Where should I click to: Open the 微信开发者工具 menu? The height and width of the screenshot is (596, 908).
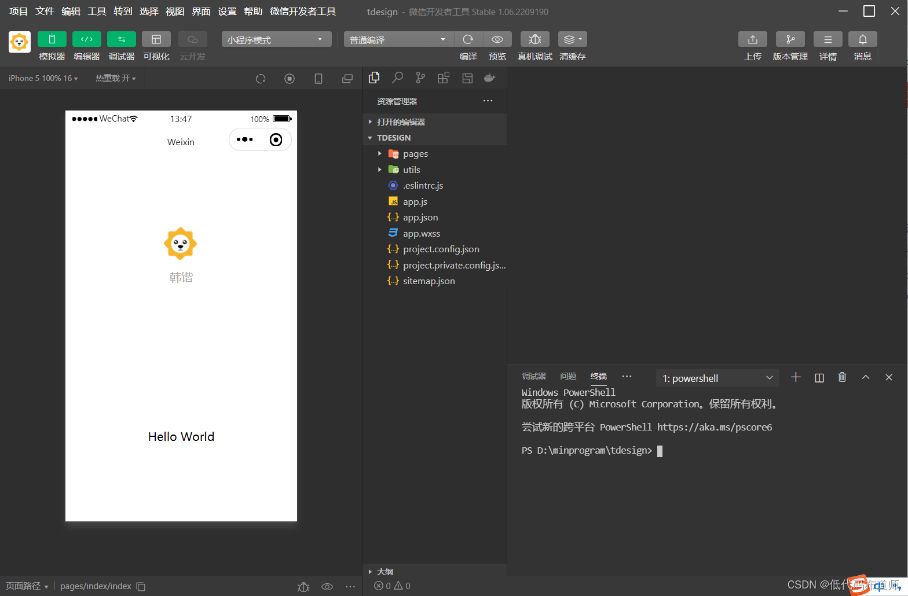pos(303,12)
